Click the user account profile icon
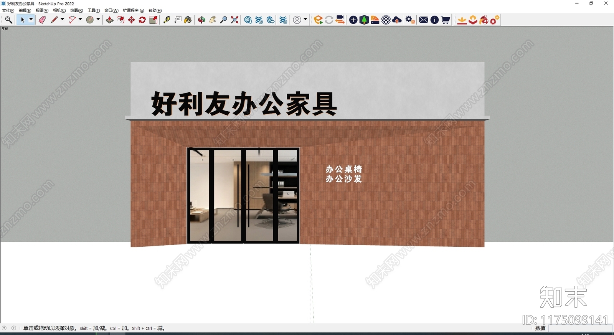 point(297,20)
